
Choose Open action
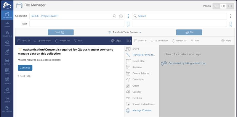(132, 86)
